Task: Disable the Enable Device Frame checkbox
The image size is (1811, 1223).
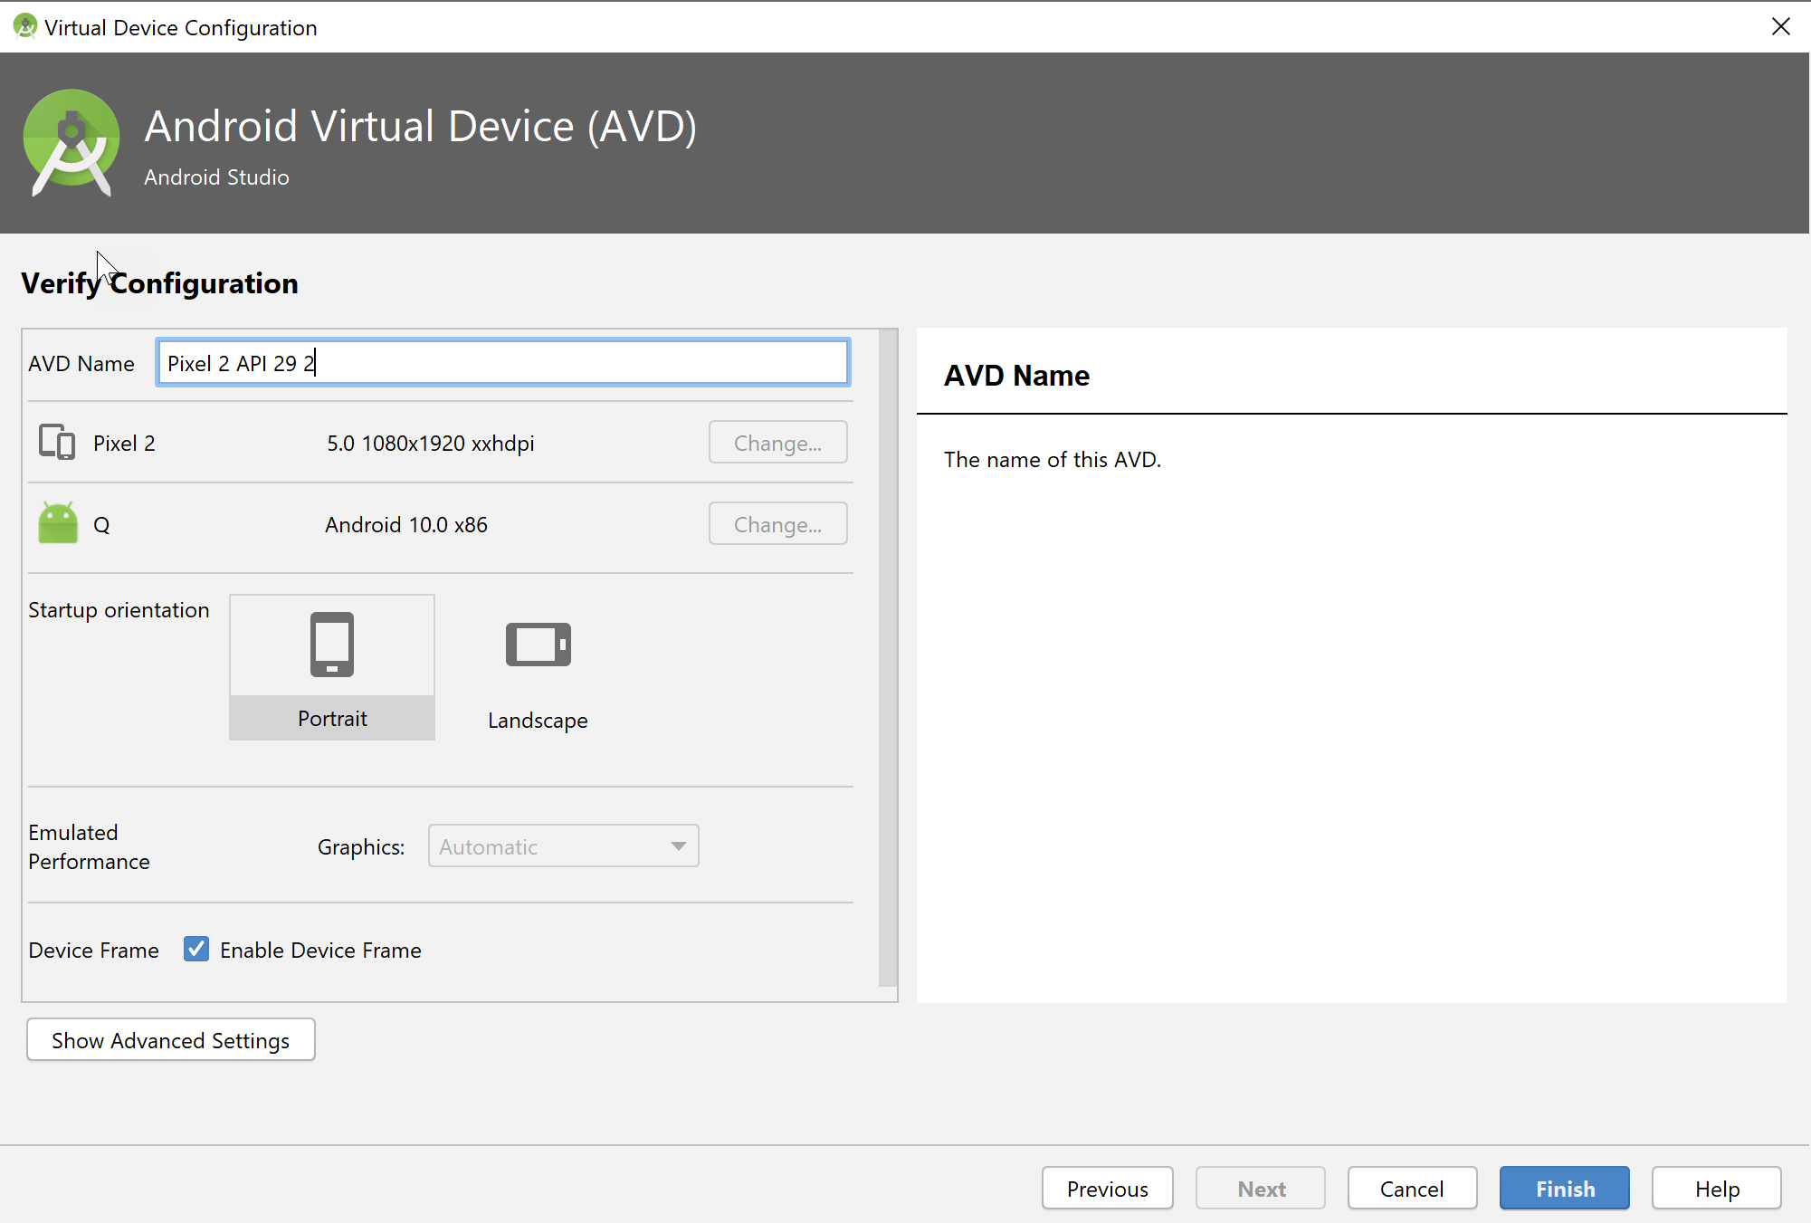Action: [195, 949]
